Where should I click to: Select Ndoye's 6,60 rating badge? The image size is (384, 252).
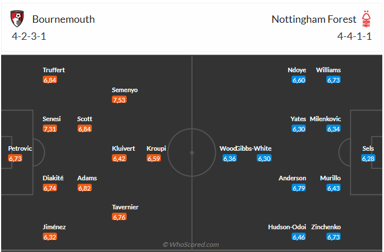(x=299, y=80)
